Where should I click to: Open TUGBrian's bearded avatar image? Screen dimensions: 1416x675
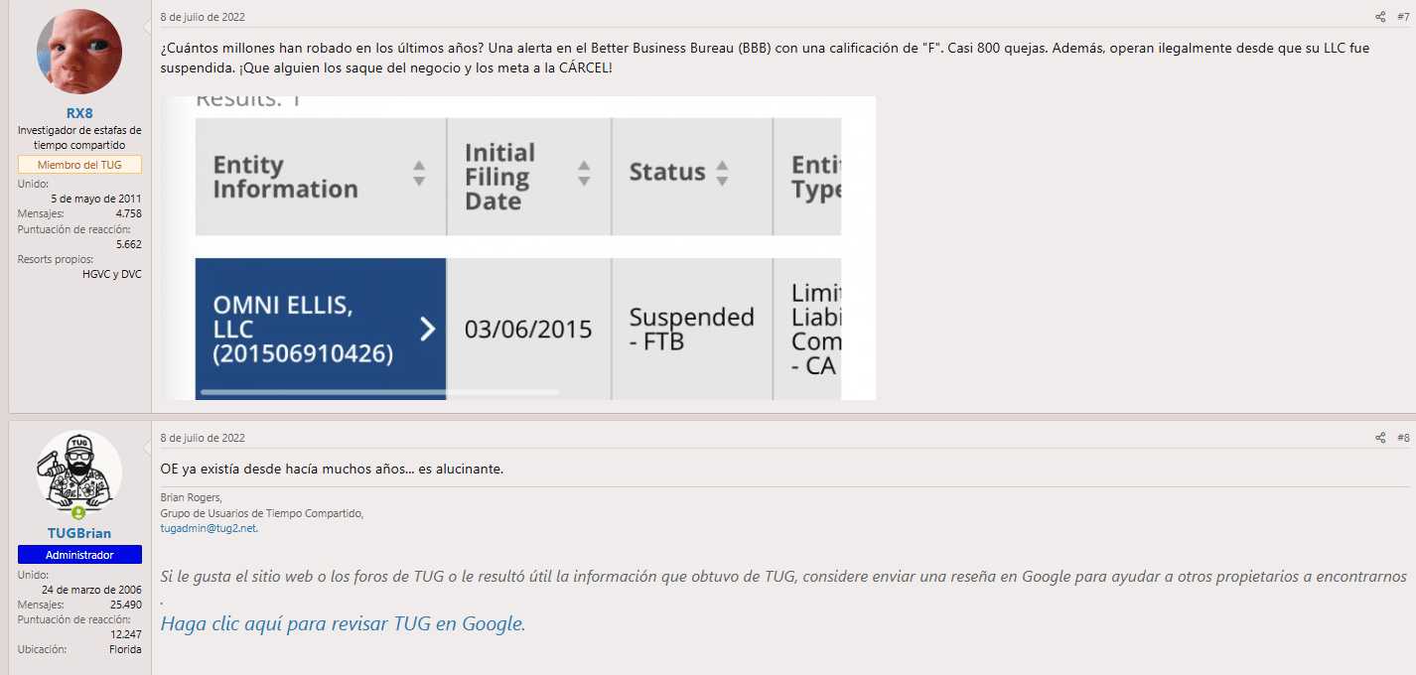click(x=79, y=472)
